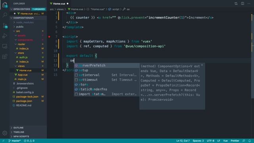This screenshot has height=143, width=254.
Task: Change encoding via UTF-8
Action: click(210, 141)
